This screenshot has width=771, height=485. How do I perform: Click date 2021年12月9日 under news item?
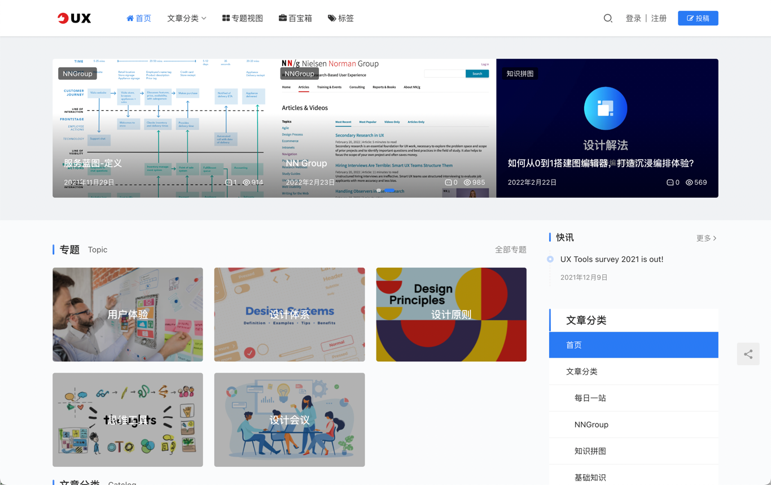(x=584, y=277)
